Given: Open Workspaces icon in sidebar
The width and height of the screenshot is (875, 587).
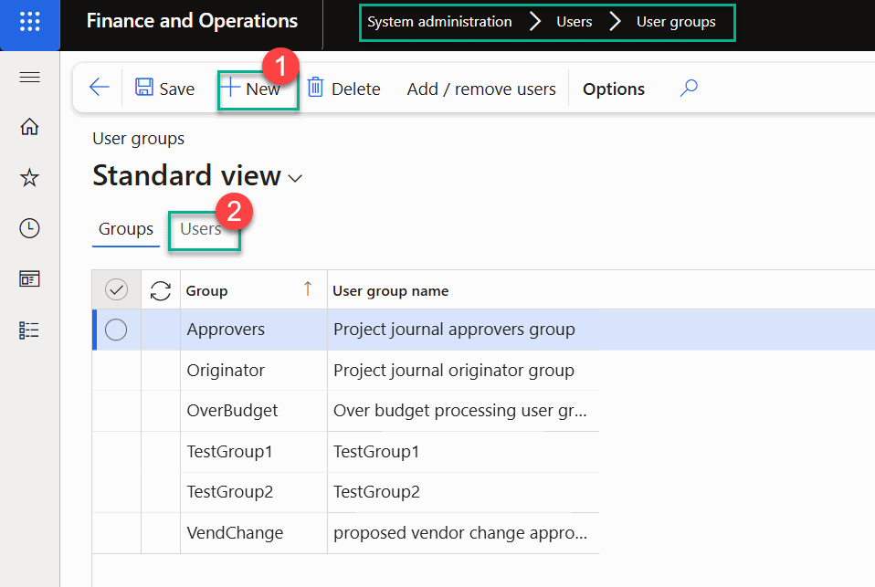Looking at the screenshot, I should [x=29, y=278].
